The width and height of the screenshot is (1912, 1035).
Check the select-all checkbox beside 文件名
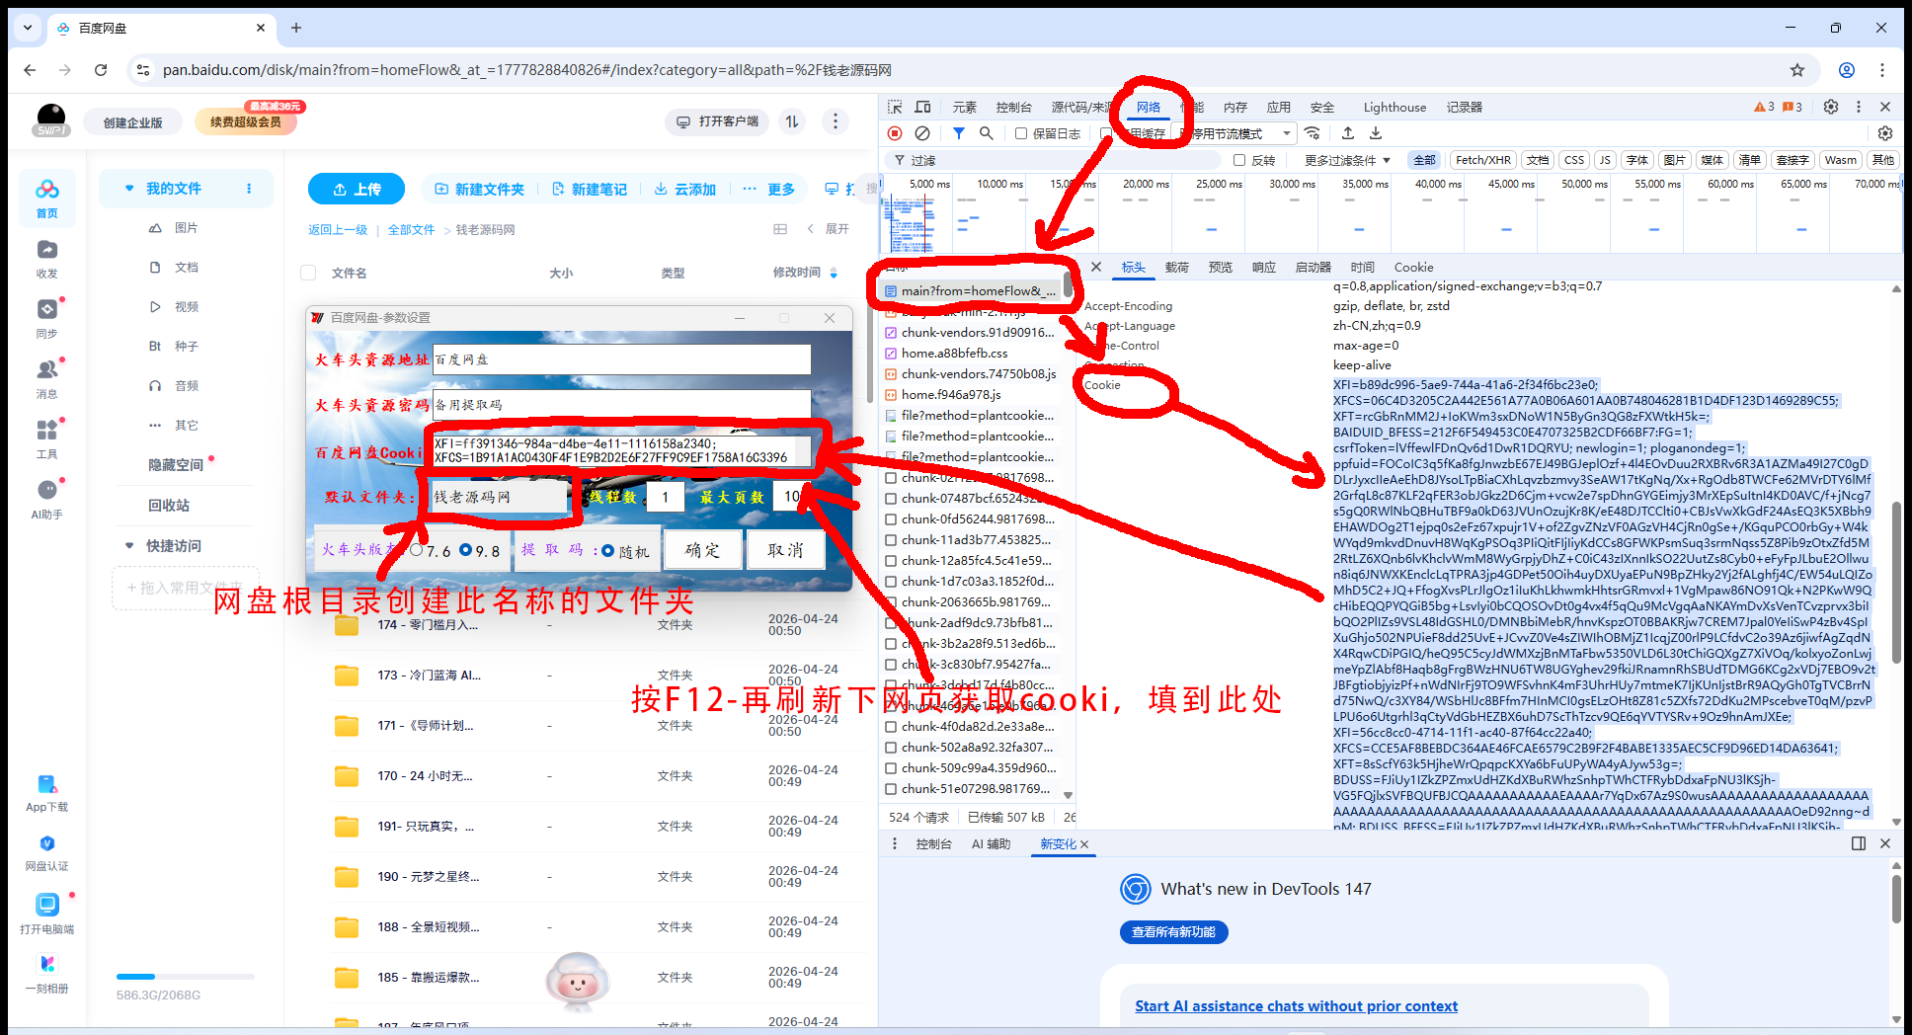[308, 273]
